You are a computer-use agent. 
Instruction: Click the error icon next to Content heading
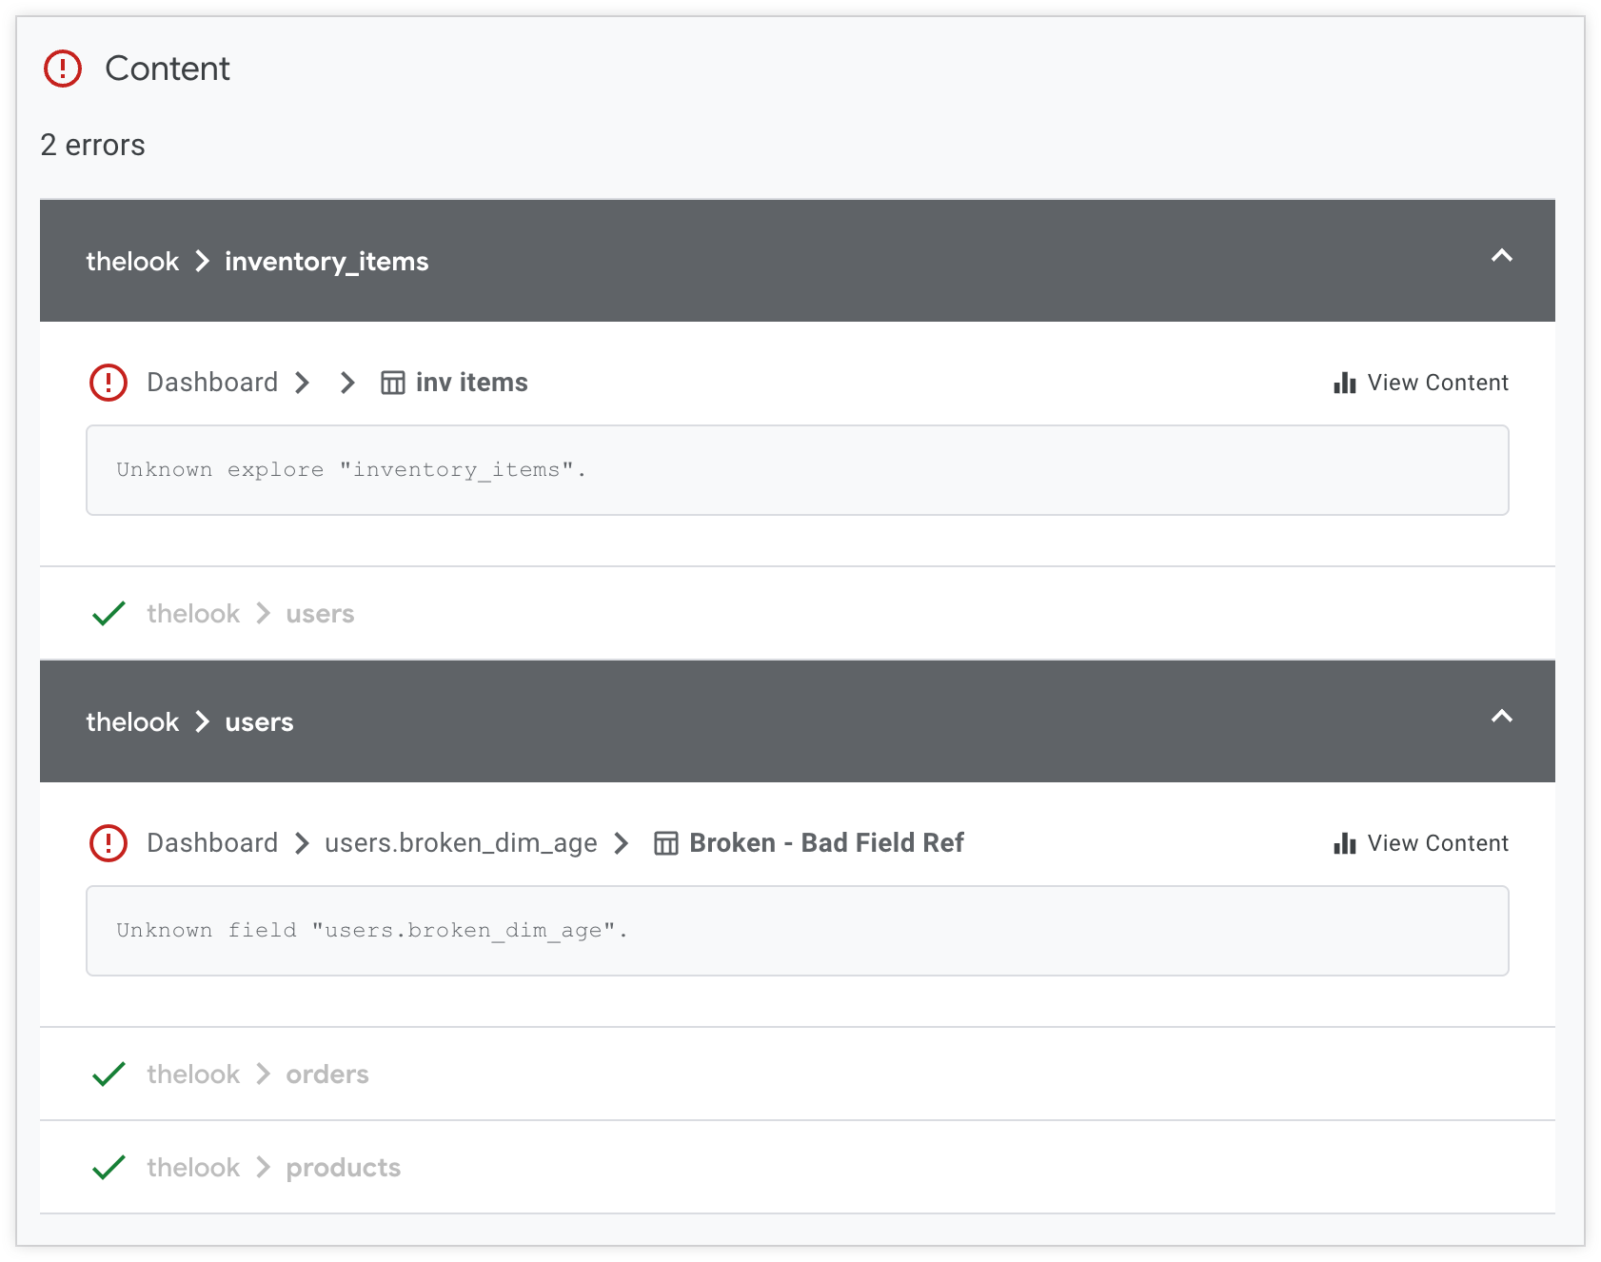(x=62, y=69)
